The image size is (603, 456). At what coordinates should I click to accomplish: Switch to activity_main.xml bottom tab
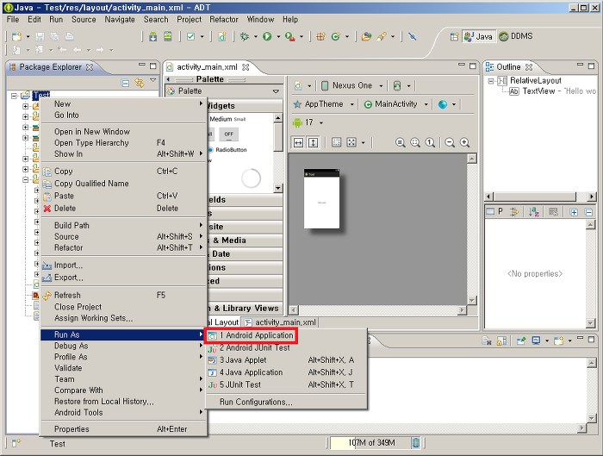280,322
